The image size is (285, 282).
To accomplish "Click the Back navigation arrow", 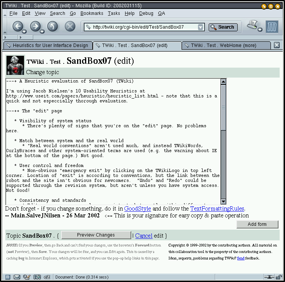I will tap(18, 26).
